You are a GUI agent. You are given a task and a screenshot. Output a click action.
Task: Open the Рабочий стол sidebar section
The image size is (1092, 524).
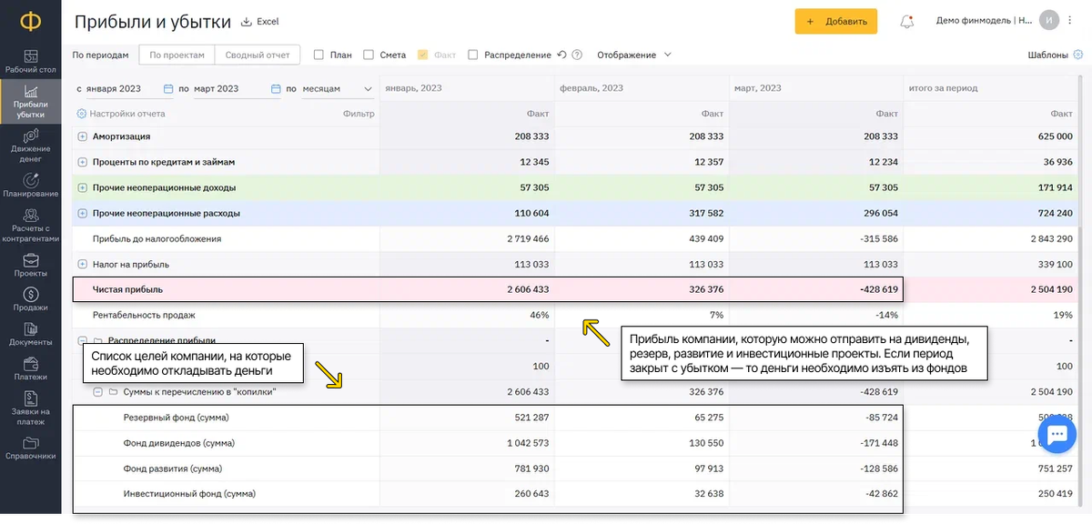31,62
